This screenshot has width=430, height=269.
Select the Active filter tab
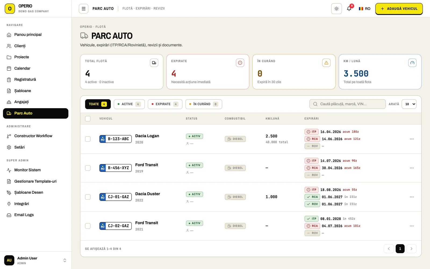(129, 104)
